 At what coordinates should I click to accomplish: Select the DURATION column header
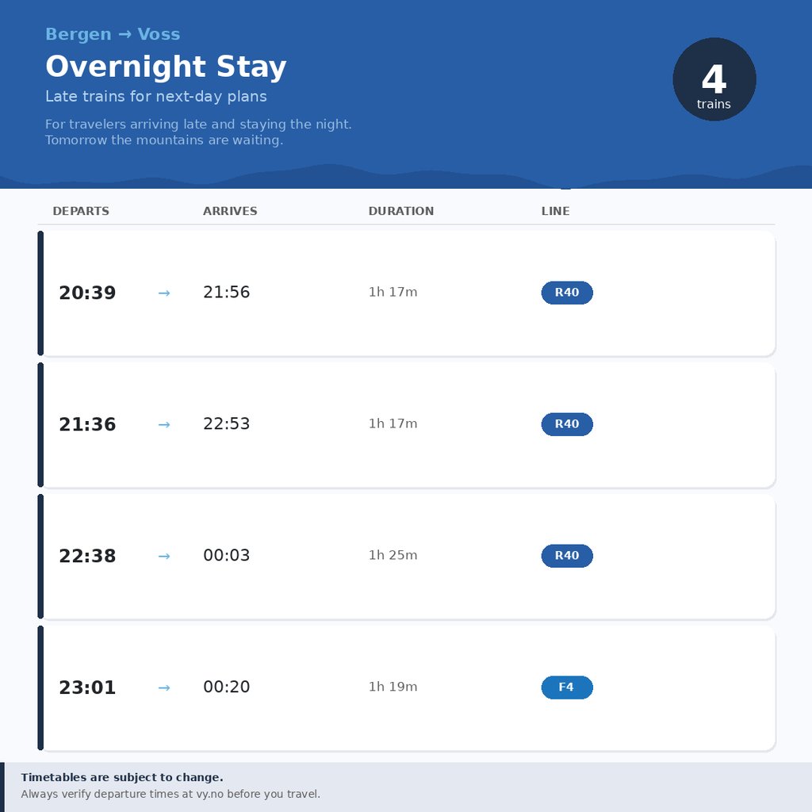[x=400, y=211]
